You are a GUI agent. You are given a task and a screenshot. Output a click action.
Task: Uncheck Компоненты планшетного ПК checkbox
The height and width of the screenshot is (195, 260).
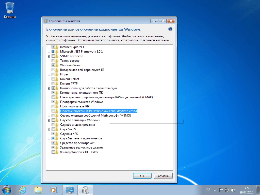[53, 92]
